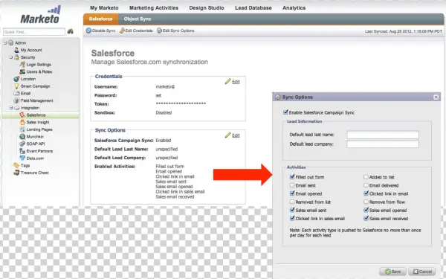Screen dimensions: 446x279
Task: Click the Login Settings keys icon
Action: pyautogui.click(x=22, y=65)
